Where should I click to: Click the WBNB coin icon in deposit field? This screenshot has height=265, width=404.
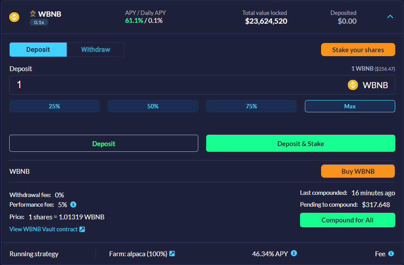(353, 85)
